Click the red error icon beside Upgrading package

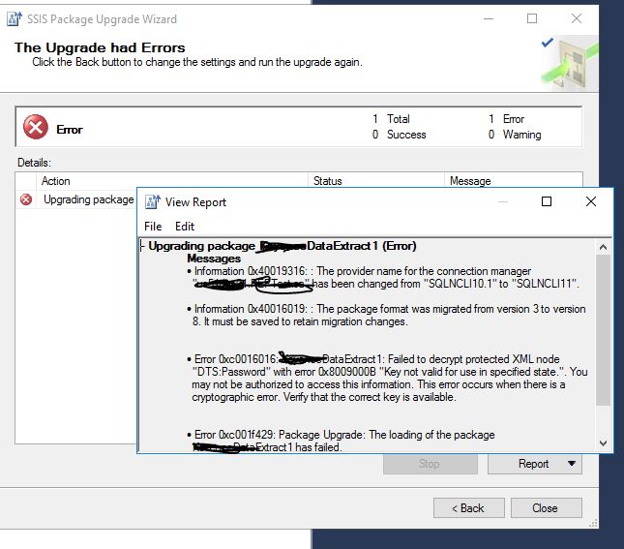click(26, 199)
